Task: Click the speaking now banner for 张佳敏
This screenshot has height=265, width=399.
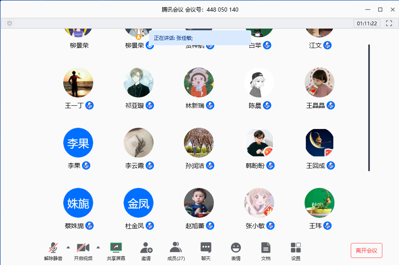Action: click(x=200, y=38)
